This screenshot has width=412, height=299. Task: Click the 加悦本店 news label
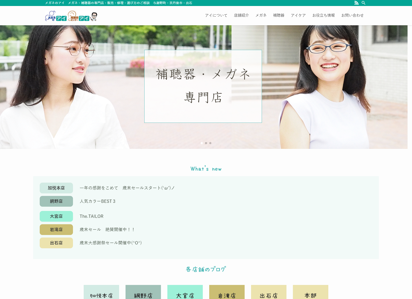coord(56,188)
